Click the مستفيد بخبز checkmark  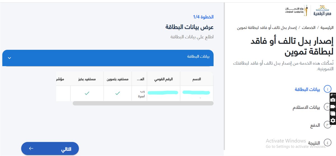87,93
